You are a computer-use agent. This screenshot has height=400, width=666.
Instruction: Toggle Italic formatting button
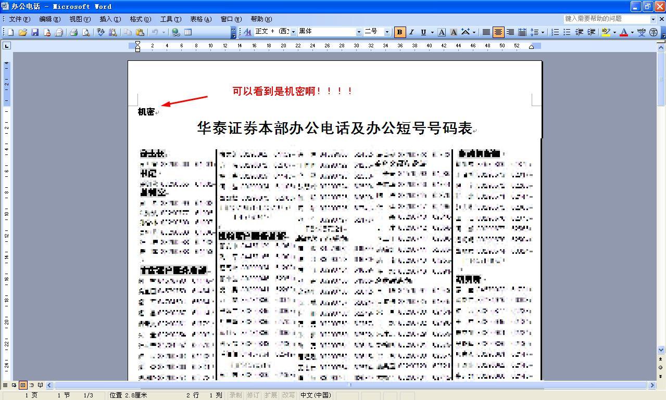[x=411, y=32]
